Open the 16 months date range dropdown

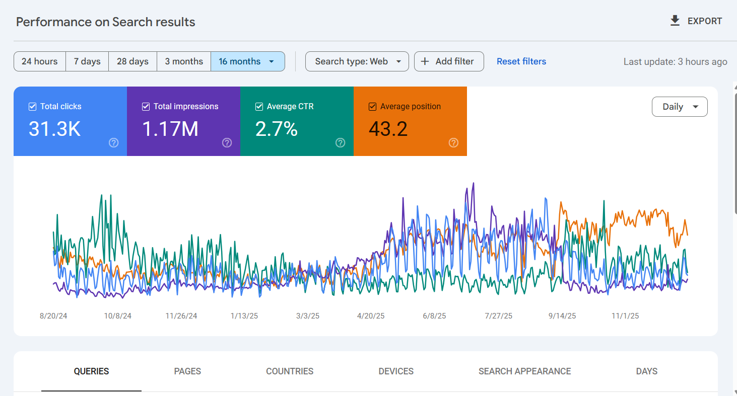pyautogui.click(x=248, y=61)
